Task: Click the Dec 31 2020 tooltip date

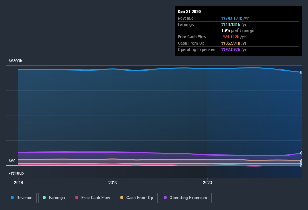Action: pyautogui.click(x=189, y=12)
